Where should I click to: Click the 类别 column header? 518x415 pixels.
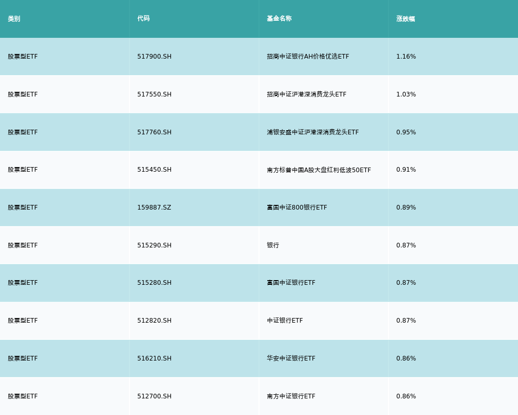click(x=14, y=19)
